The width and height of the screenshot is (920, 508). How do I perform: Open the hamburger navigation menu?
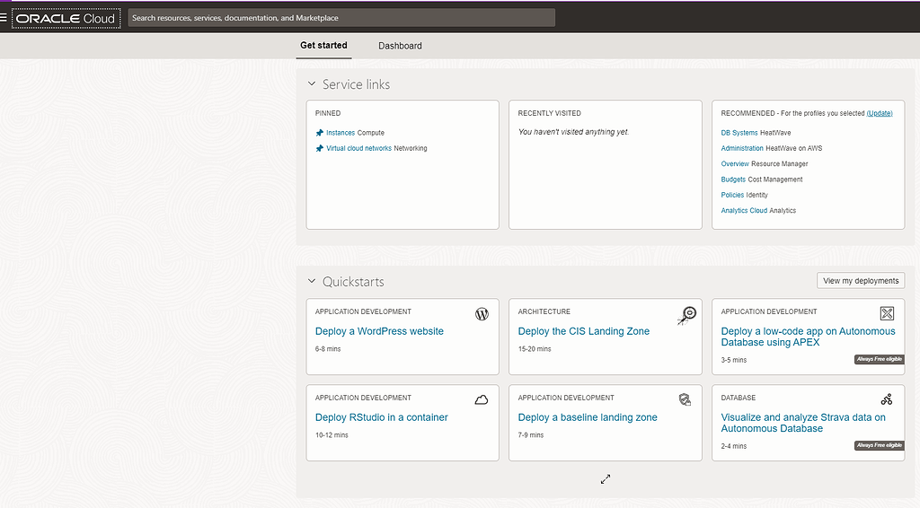(3, 18)
